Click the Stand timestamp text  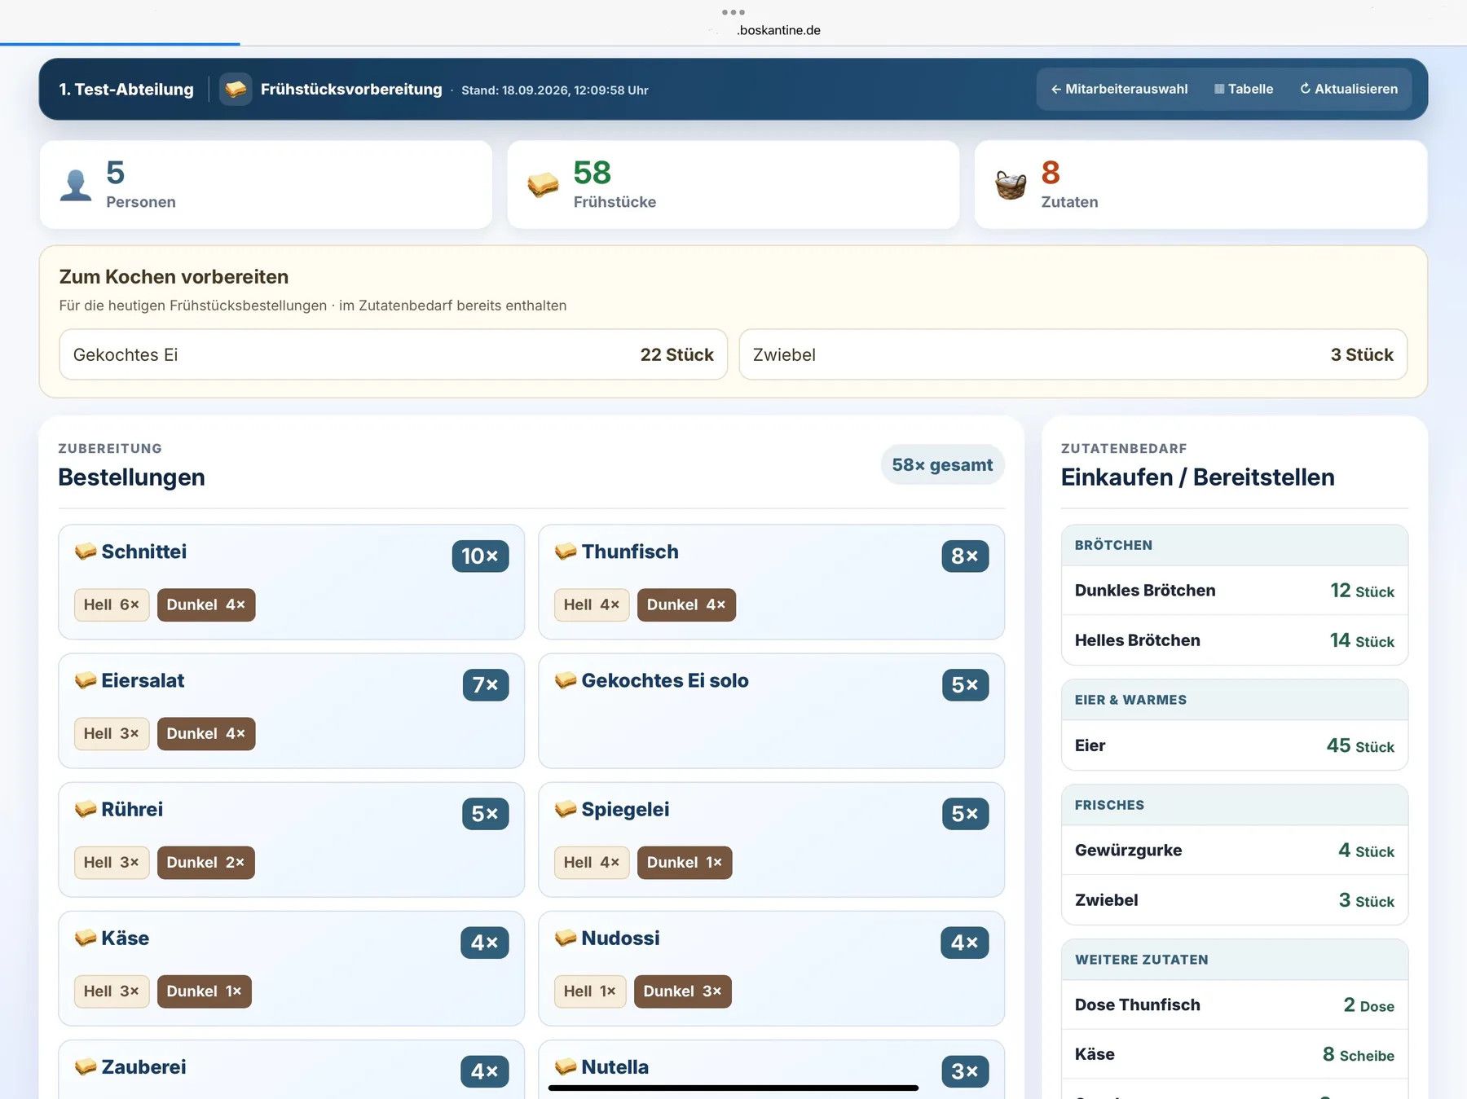(555, 90)
